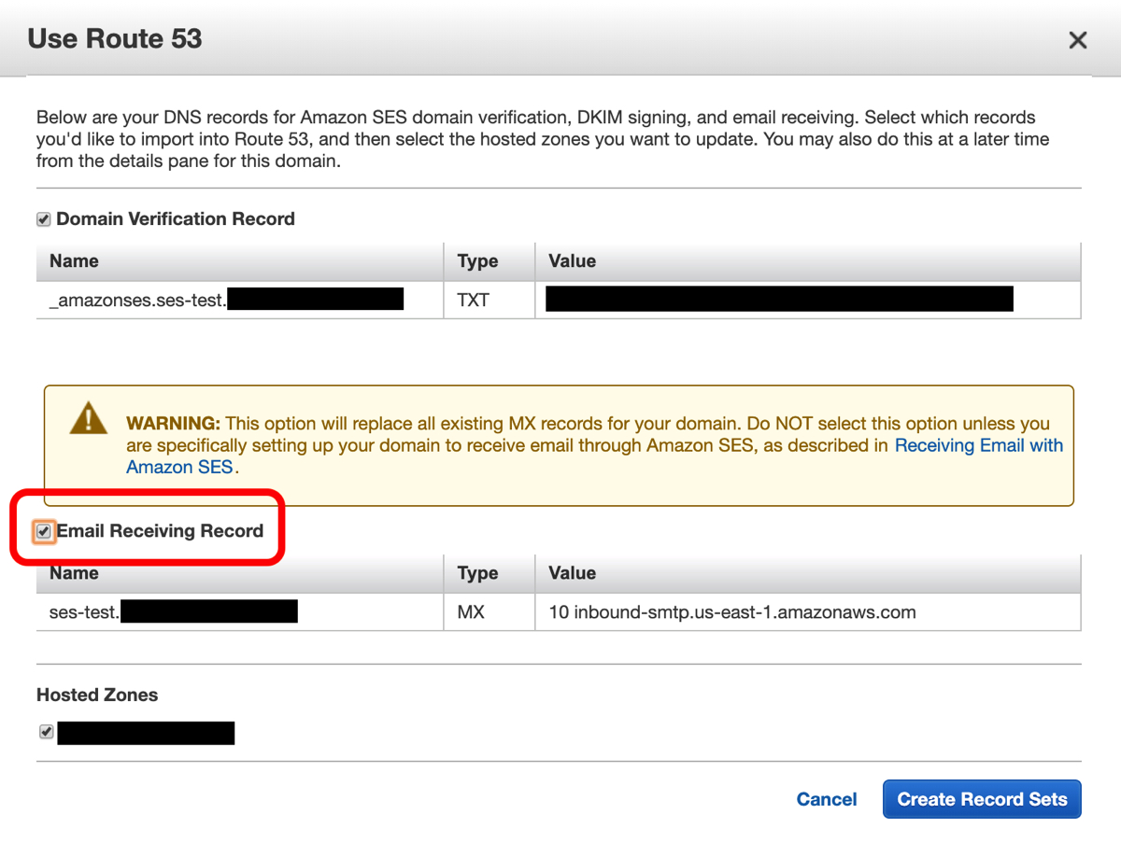Click the Hosted Zones heading
Image resolution: width=1121 pixels, height=842 pixels.
point(97,695)
